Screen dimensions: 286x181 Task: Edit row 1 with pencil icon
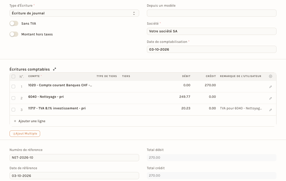coord(271,87)
